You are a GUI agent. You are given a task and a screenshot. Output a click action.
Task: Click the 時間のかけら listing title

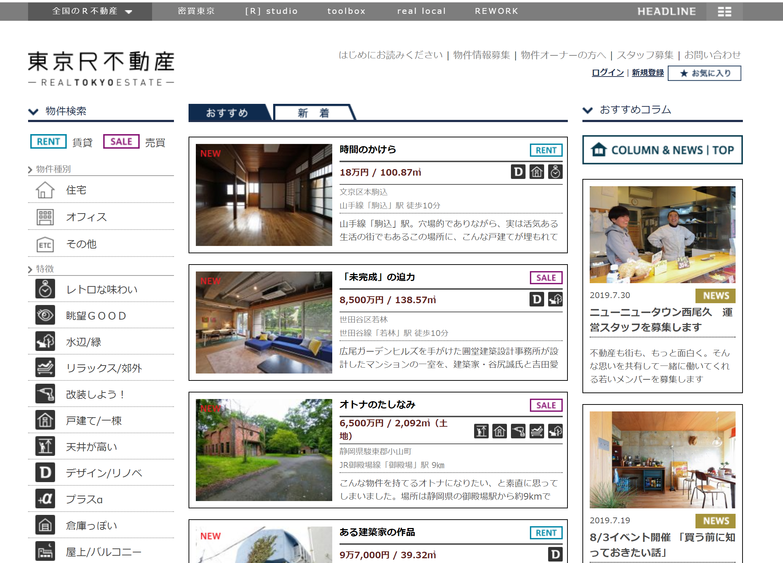click(x=368, y=149)
